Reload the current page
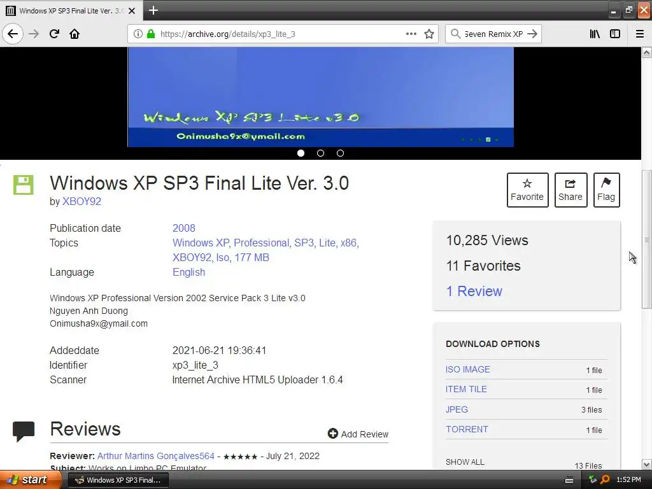Viewport: 652px width, 489px height. pyautogui.click(x=54, y=34)
